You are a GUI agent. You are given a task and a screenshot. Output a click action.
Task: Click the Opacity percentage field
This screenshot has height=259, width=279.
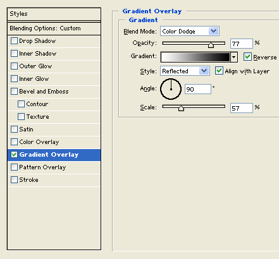click(x=242, y=44)
